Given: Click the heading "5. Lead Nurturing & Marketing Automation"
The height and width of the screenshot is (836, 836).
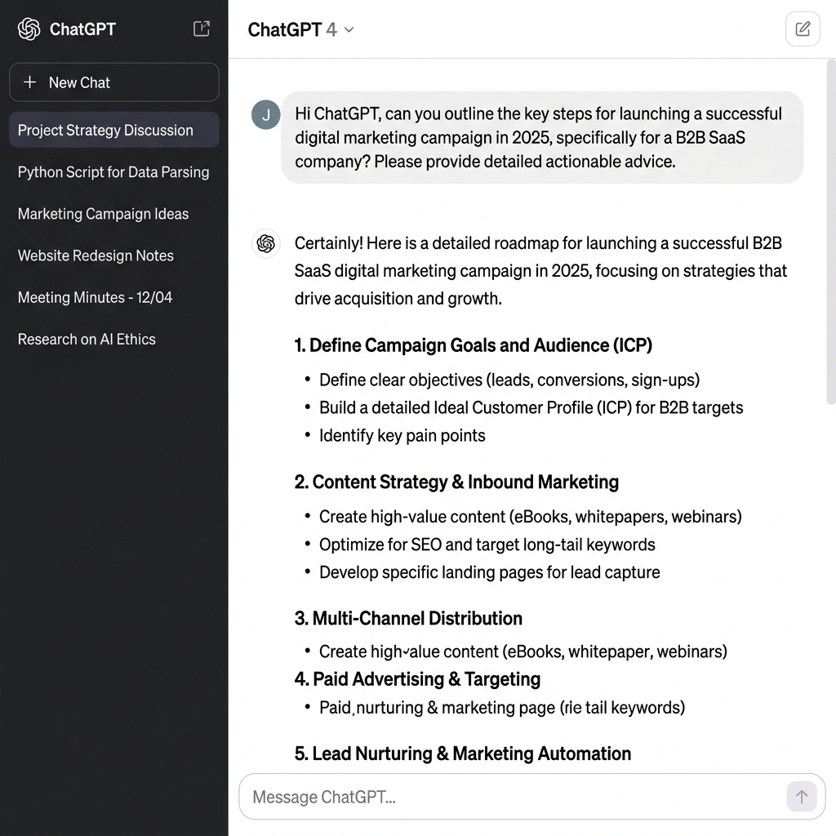Looking at the screenshot, I should coord(463,754).
